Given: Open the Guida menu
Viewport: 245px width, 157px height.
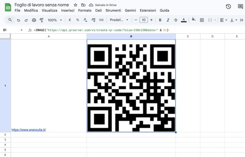Looking at the screenshot, I should click(164, 10).
